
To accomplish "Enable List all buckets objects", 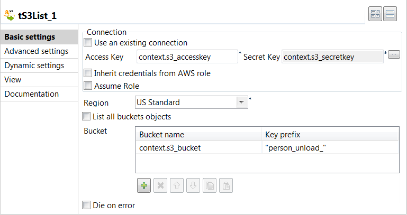I will [87, 117].
